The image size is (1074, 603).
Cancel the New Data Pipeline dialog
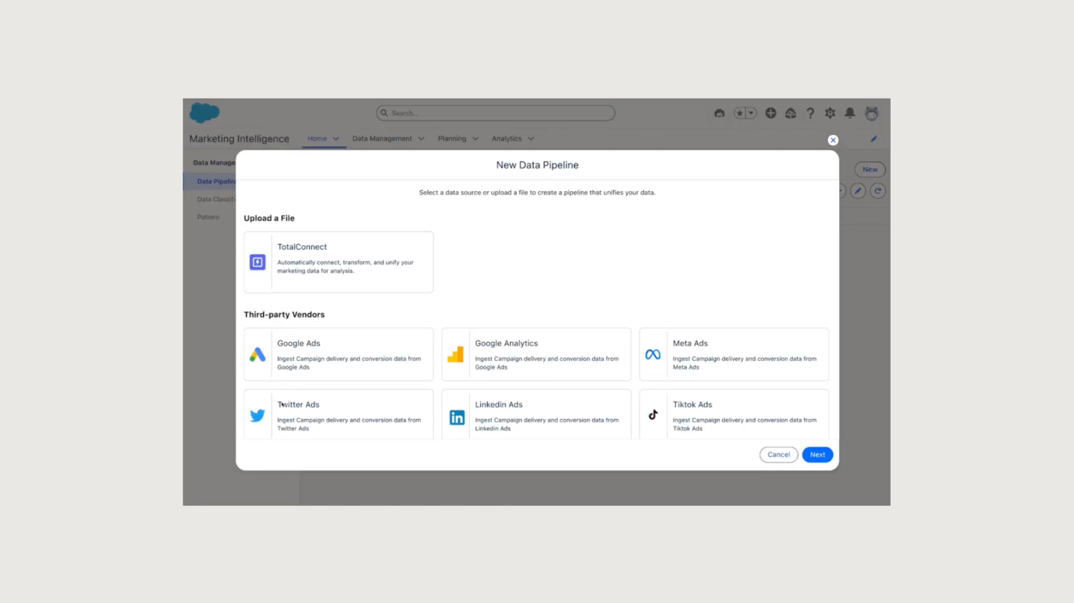[x=778, y=454]
